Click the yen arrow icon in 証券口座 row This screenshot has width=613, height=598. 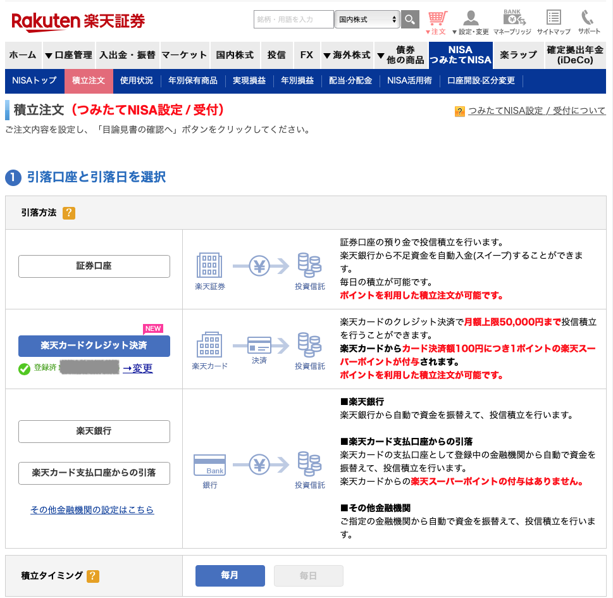261,266
